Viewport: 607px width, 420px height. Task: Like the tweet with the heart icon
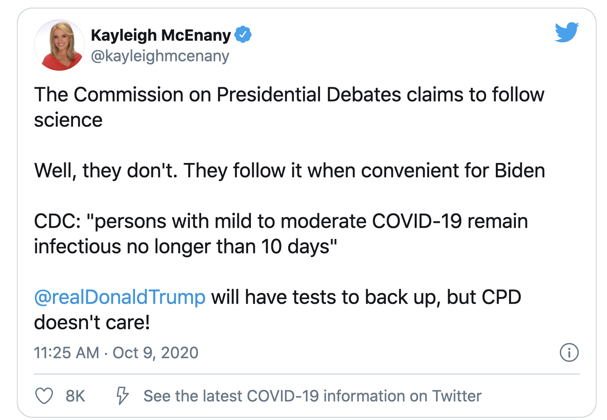click(44, 396)
